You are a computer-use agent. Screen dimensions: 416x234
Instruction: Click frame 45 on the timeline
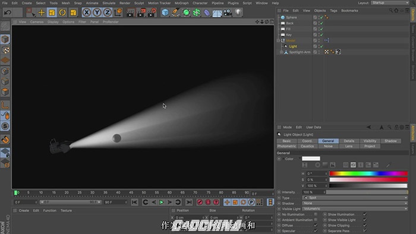coord(131,192)
